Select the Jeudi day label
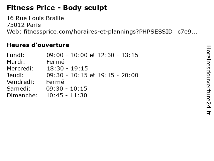The image size is (214, 161). coord(15,75)
